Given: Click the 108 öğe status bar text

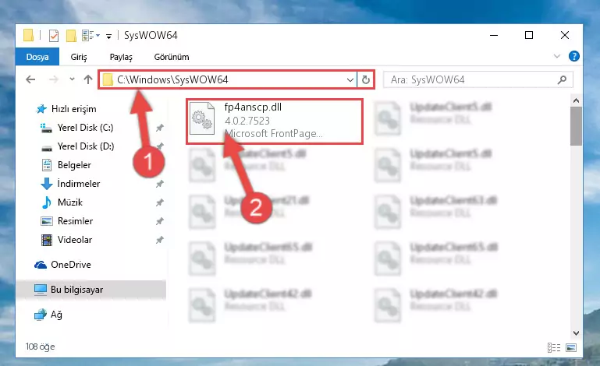Looking at the screenshot, I should 40,347.
